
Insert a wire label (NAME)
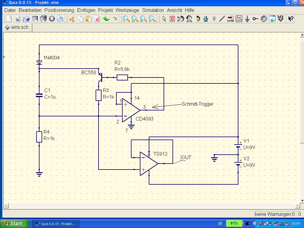(x=230, y=19)
